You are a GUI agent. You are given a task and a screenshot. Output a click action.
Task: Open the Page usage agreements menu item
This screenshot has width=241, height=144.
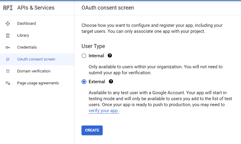click(38, 83)
